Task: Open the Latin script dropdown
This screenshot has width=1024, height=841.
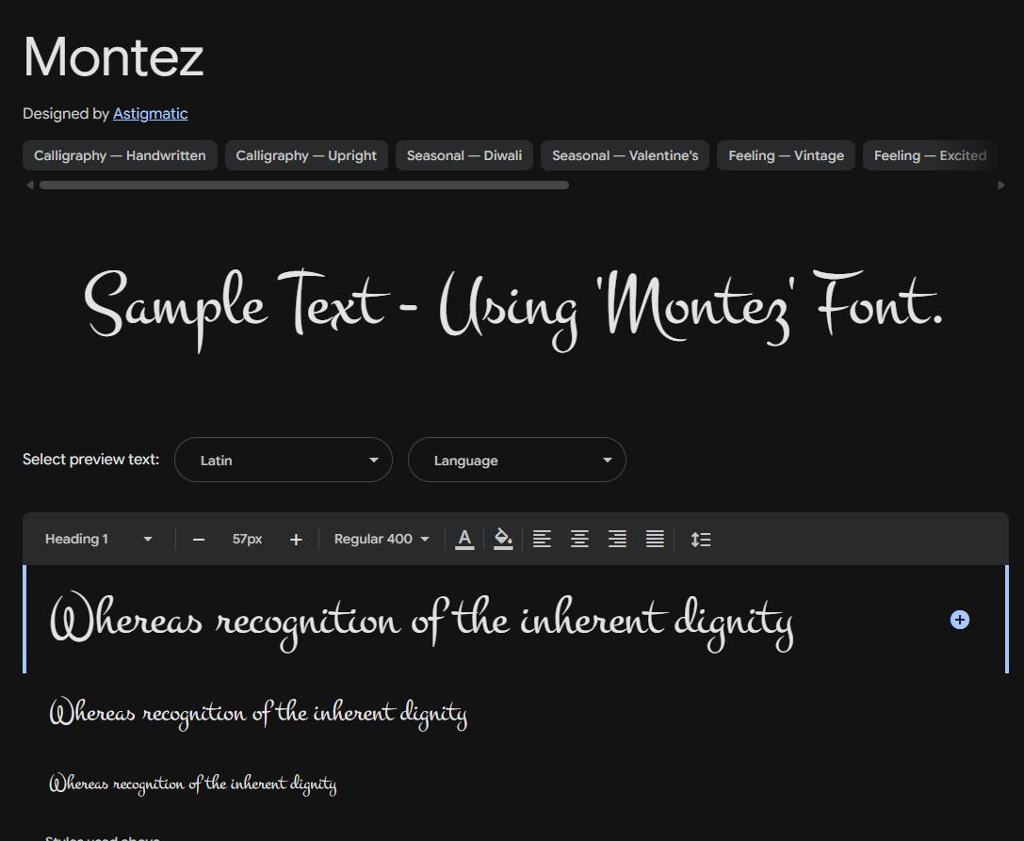Action: pyautogui.click(x=284, y=460)
